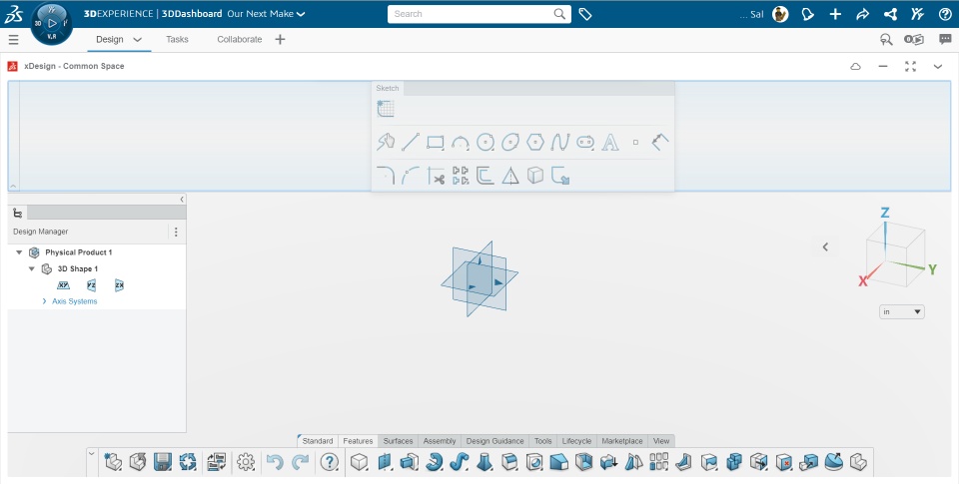Click the XY plane icon in tree

63,285
